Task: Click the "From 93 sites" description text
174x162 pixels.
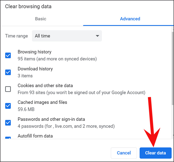Action: click(81, 93)
